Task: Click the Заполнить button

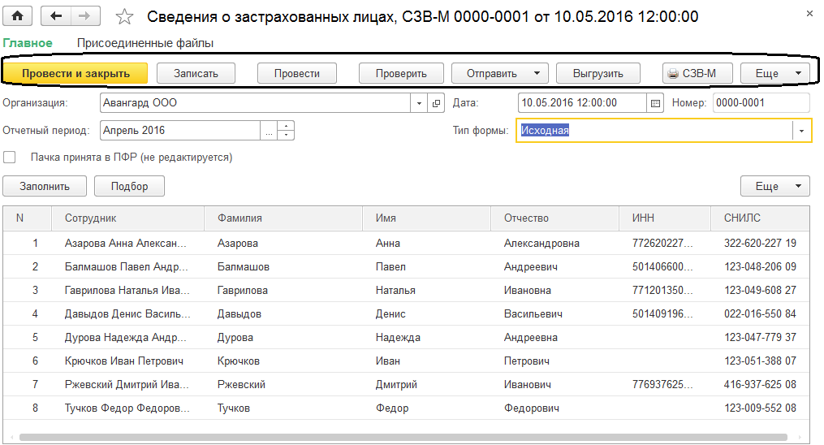Action: [x=44, y=186]
